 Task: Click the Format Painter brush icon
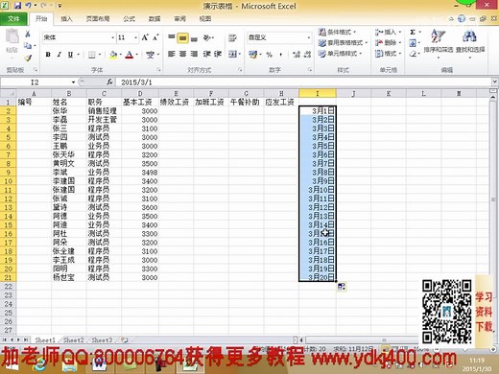[28, 58]
